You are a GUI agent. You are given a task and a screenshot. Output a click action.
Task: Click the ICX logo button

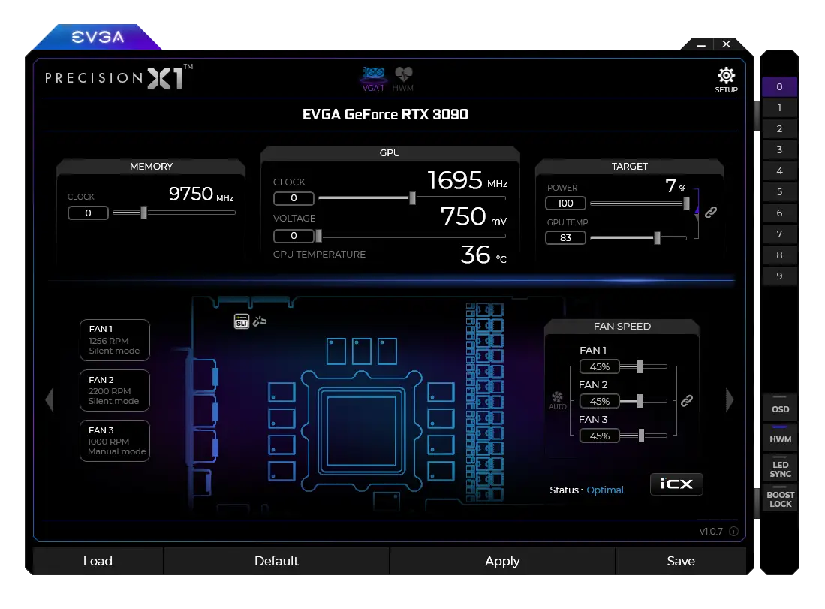pos(676,484)
